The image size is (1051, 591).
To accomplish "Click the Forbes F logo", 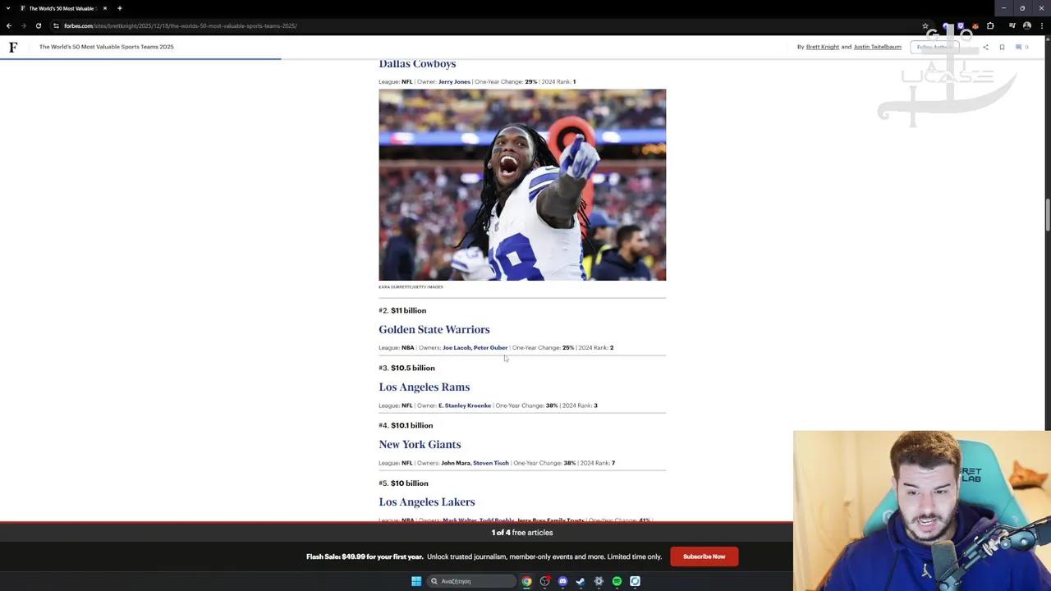I will click(13, 47).
